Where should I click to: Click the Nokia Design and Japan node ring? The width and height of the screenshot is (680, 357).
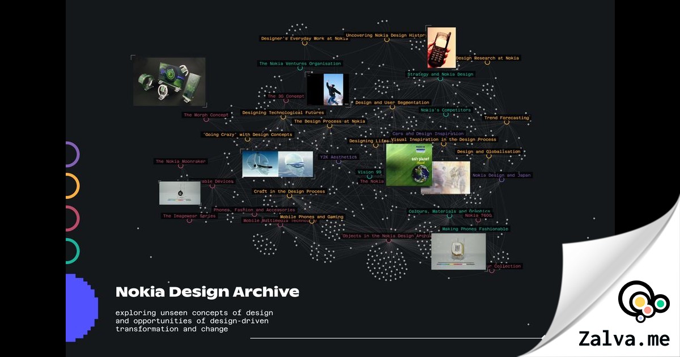pos(501,180)
